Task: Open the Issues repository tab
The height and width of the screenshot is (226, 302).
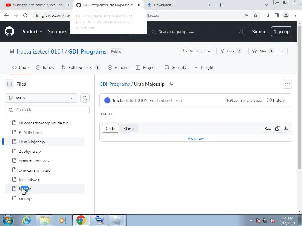Action: (45, 67)
